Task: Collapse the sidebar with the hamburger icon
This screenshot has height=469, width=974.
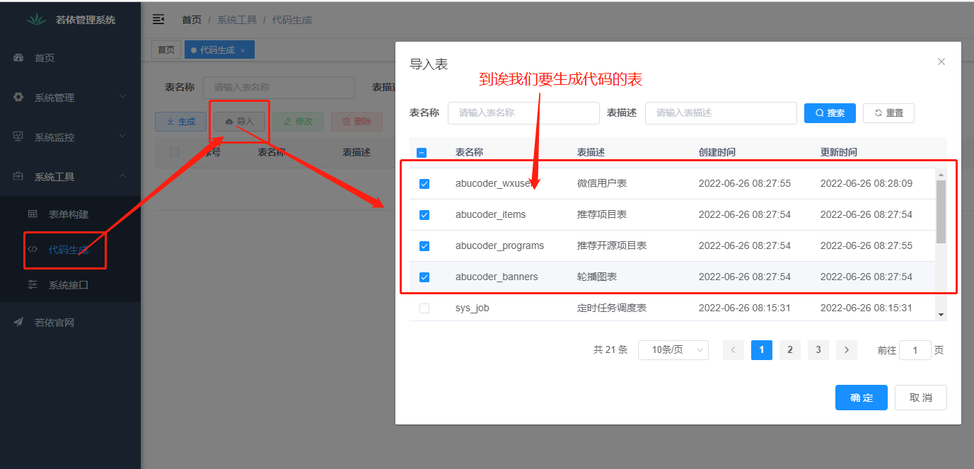Action: [x=158, y=20]
